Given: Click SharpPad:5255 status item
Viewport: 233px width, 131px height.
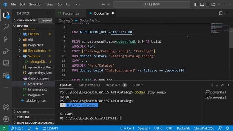Looking at the screenshot, I should click(204, 128).
